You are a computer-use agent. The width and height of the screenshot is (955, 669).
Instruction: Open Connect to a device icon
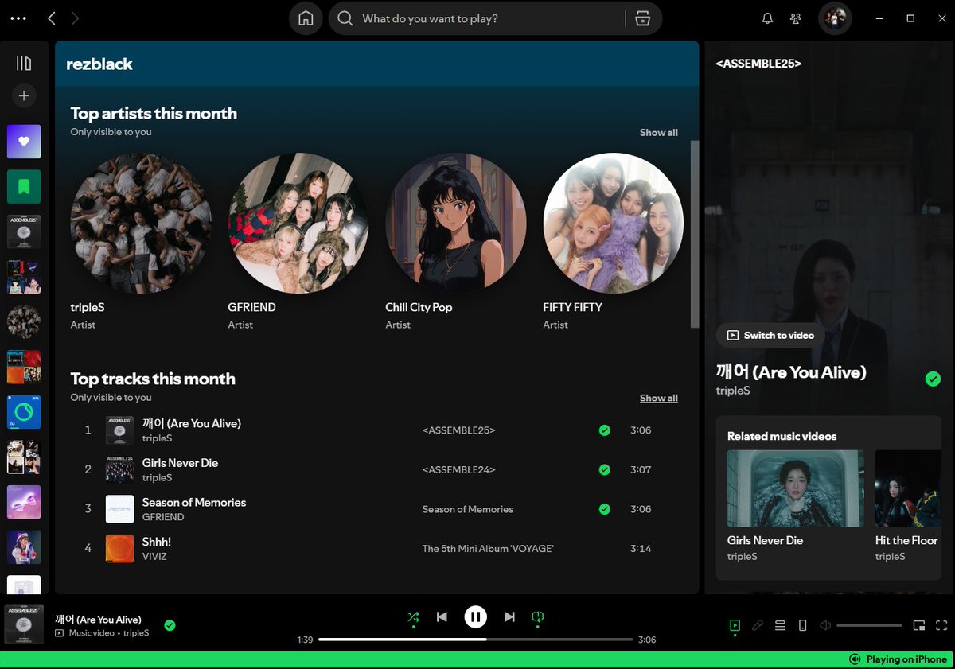point(802,626)
